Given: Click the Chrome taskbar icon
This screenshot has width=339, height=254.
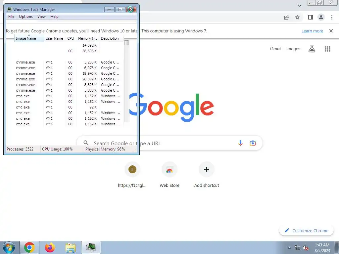Looking at the screenshot, I should click(x=29, y=247).
